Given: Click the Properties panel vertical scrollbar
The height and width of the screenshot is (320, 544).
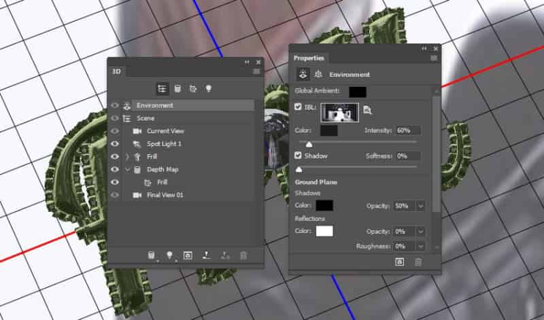Looking at the screenshot, I should point(437,154).
